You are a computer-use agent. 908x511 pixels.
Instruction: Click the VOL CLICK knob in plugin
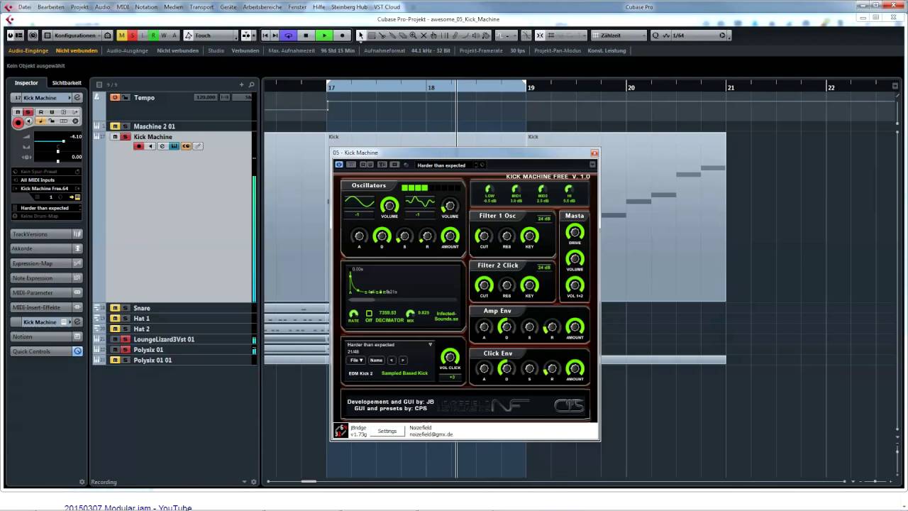pyautogui.click(x=450, y=356)
